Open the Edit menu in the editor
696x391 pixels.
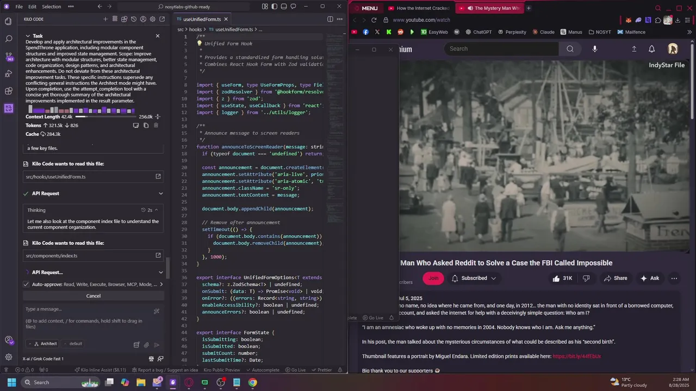tap(32, 7)
